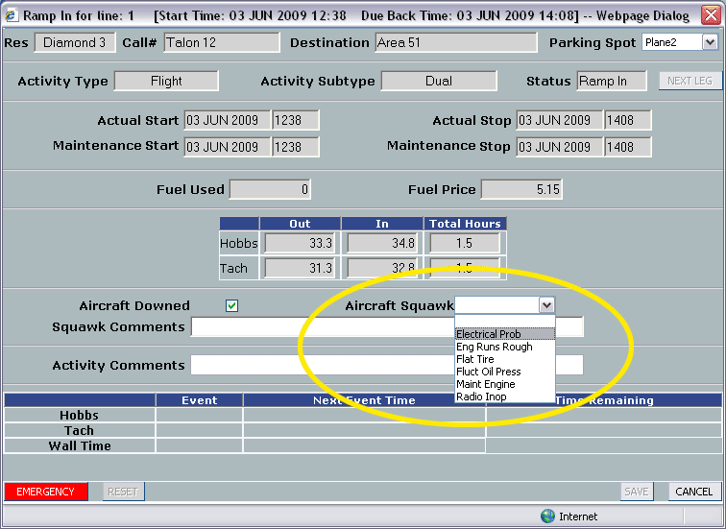Viewport: 726px width, 529px height.
Task: Close the Ramp In webpage dialog
Action: [711, 15]
